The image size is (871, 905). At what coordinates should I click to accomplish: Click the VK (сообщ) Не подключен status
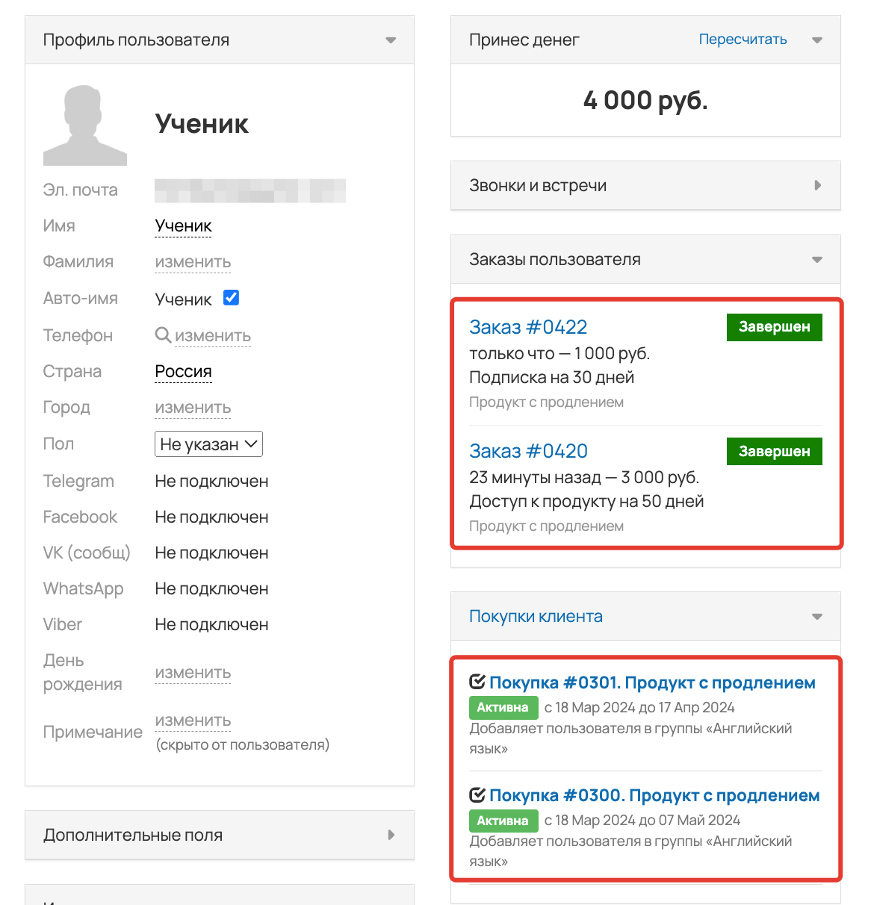point(211,553)
